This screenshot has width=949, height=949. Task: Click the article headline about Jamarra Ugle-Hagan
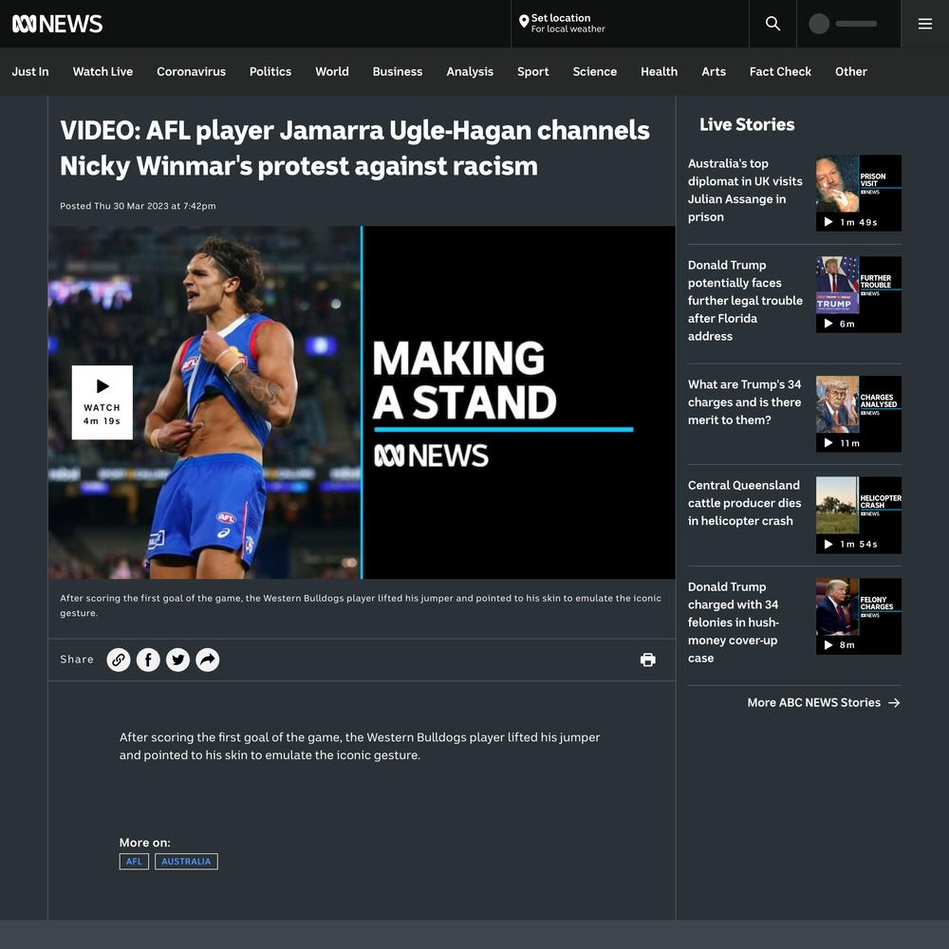click(x=355, y=148)
